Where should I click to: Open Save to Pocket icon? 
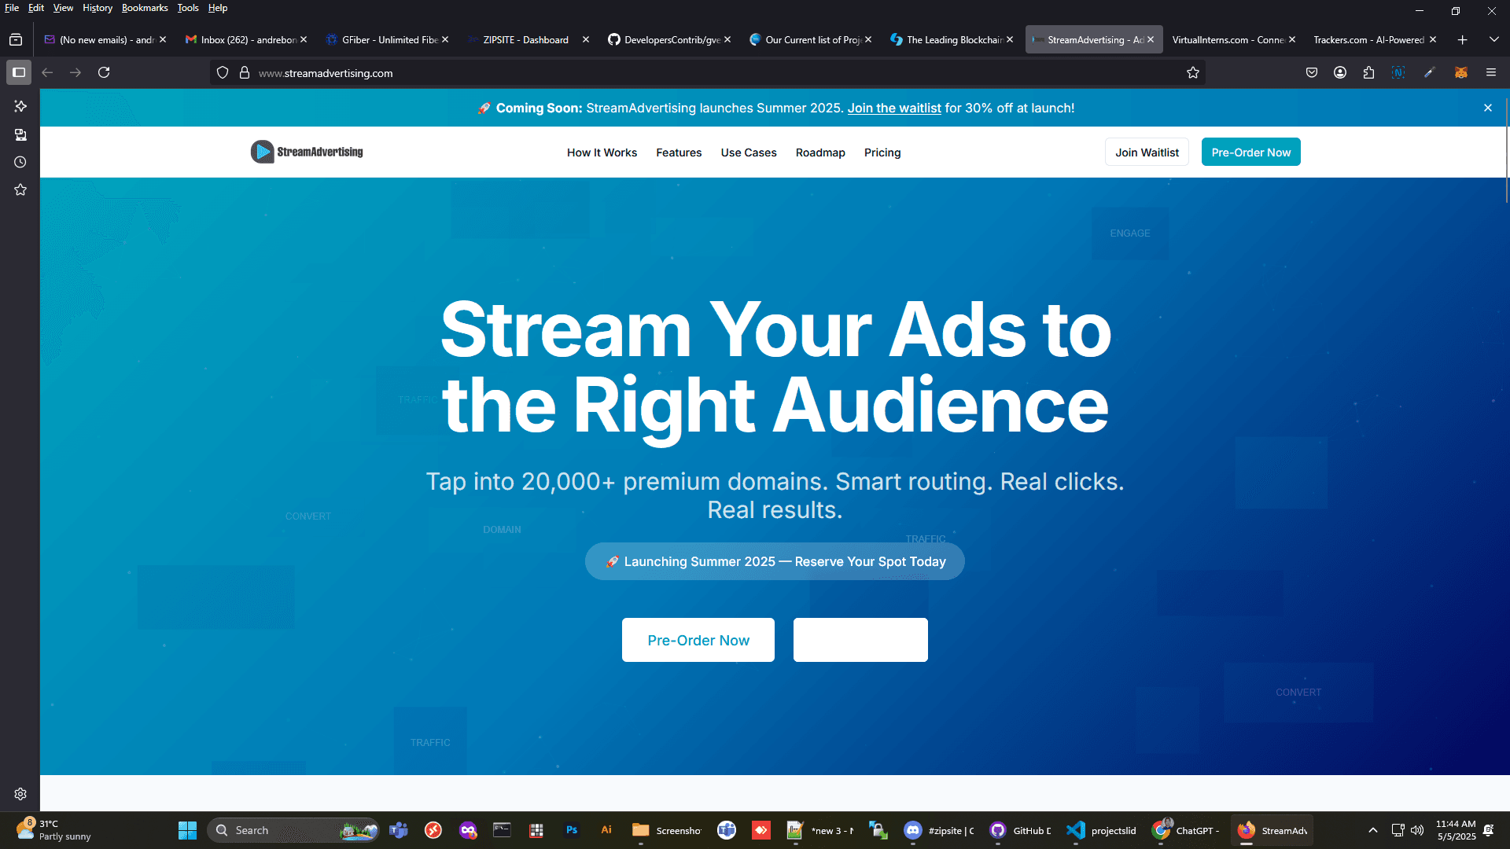point(1312,72)
